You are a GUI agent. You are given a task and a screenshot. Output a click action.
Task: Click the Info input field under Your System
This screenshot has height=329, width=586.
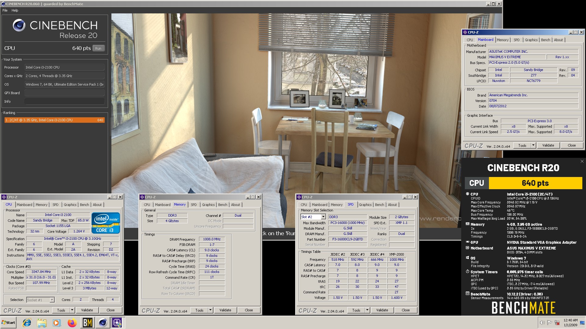64,101
